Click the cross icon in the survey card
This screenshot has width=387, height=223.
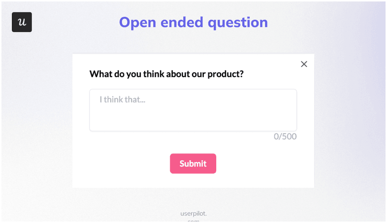304,64
